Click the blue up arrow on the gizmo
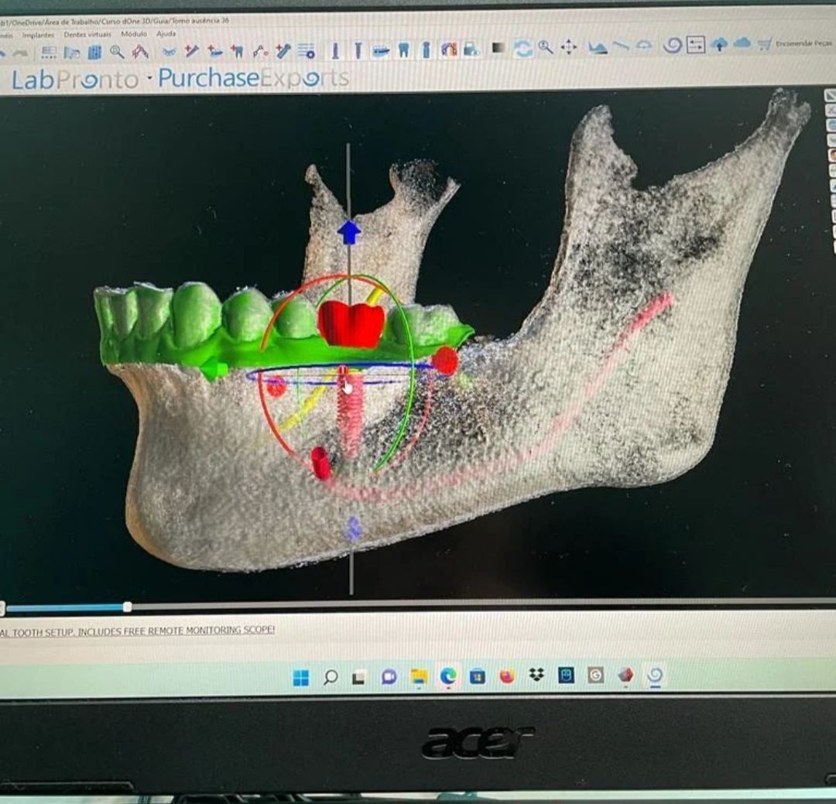The width and height of the screenshot is (836, 804). (349, 231)
